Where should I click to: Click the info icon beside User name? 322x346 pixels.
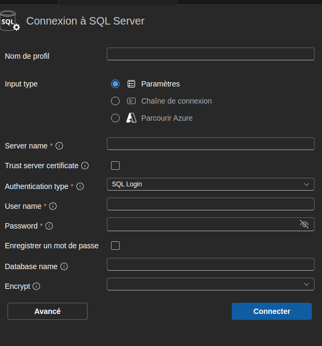click(53, 206)
